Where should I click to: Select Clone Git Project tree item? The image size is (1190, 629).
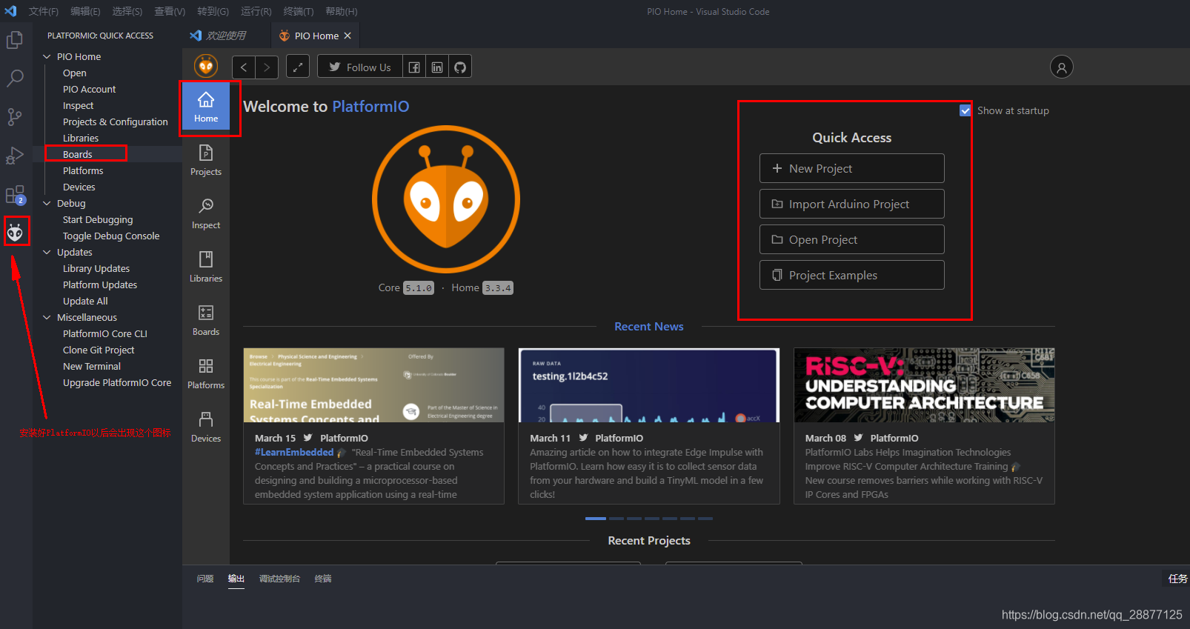pyautogui.click(x=99, y=350)
